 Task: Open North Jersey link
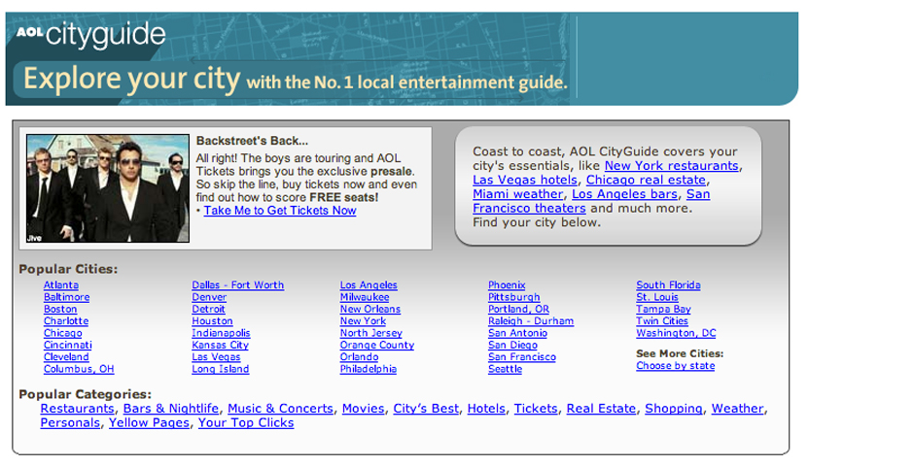tap(370, 333)
